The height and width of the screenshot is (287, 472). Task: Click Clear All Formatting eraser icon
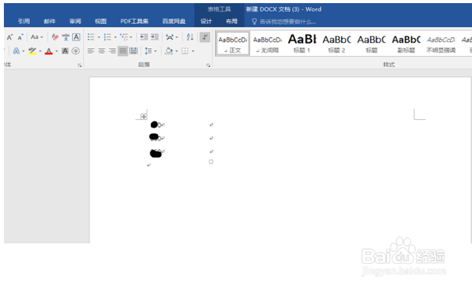click(55, 37)
